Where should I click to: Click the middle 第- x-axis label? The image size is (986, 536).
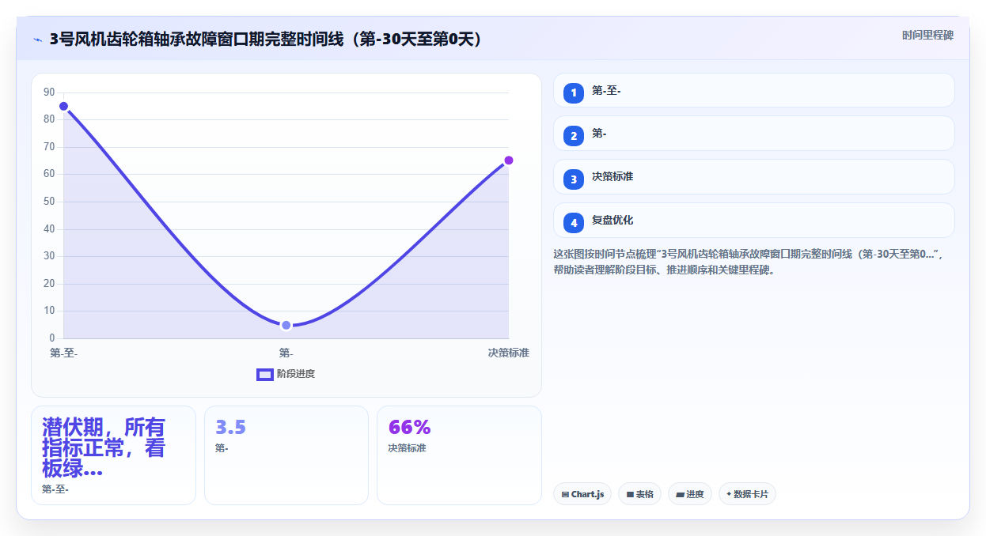(286, 353)
